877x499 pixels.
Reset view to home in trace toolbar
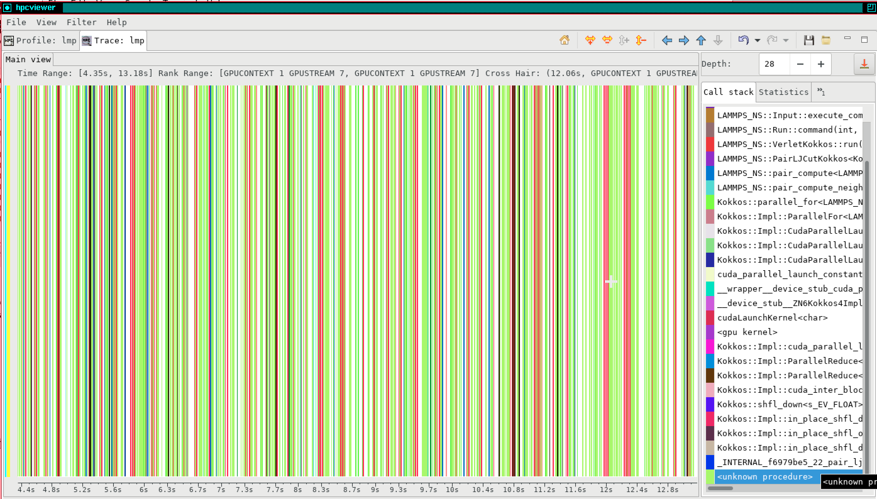[564, 40]
